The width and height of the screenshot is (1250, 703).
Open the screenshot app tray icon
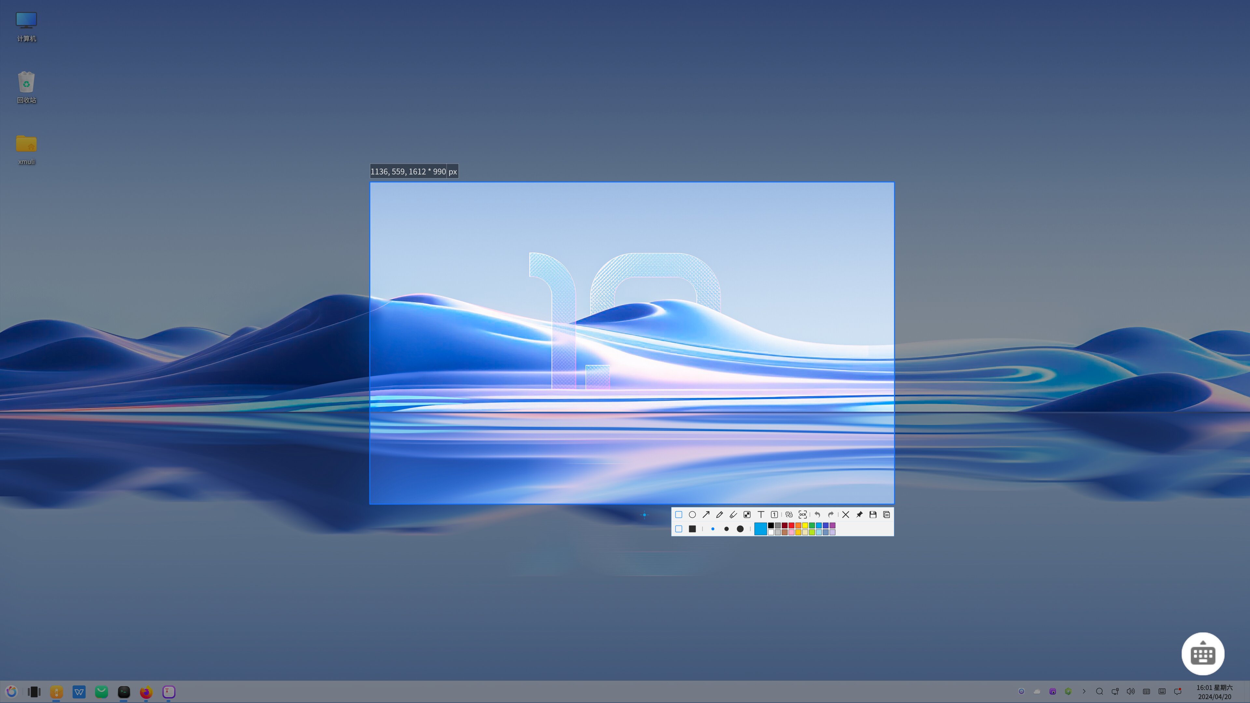1052,692
